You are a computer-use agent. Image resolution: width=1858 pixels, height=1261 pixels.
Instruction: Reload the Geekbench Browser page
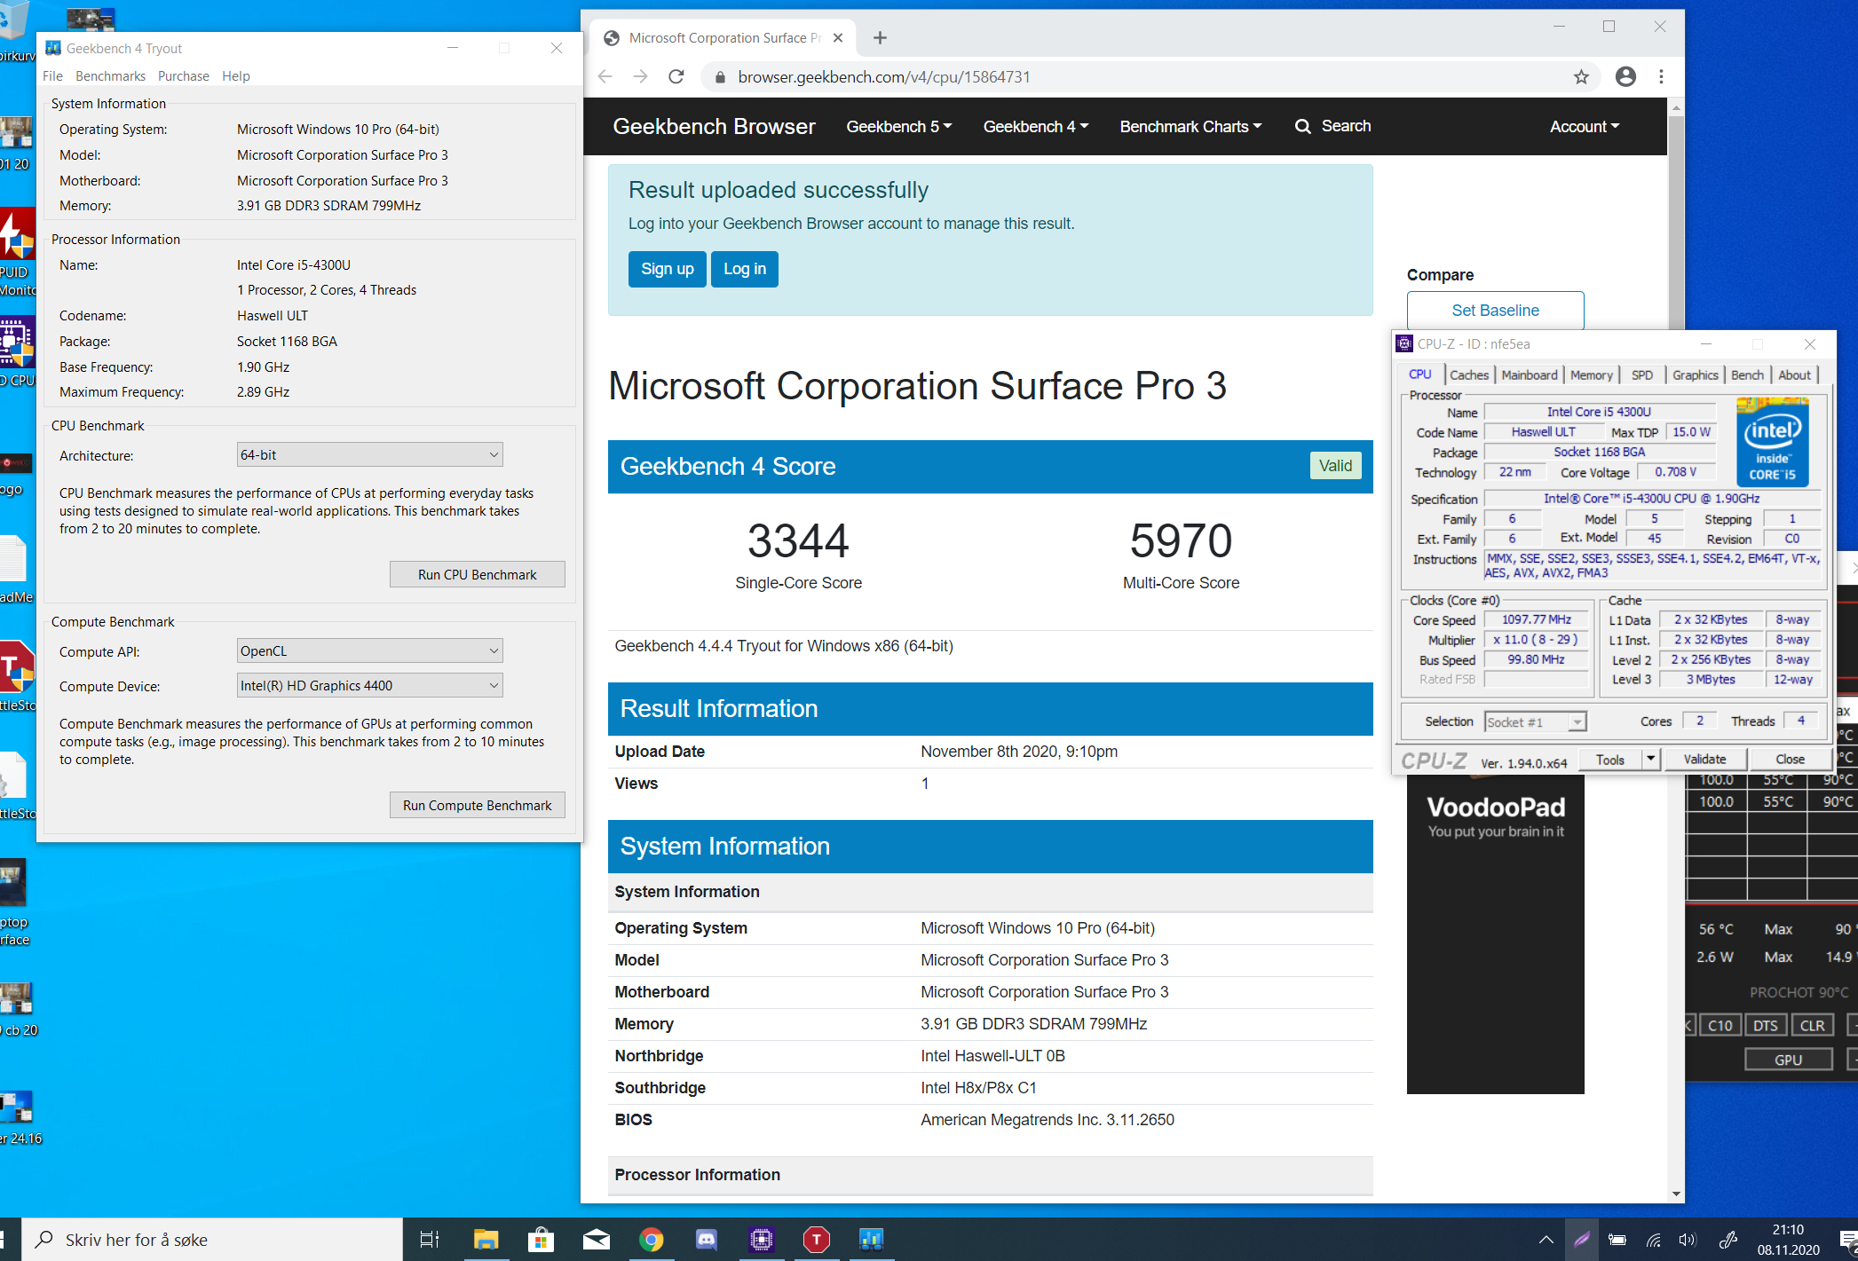click(676, 77)
